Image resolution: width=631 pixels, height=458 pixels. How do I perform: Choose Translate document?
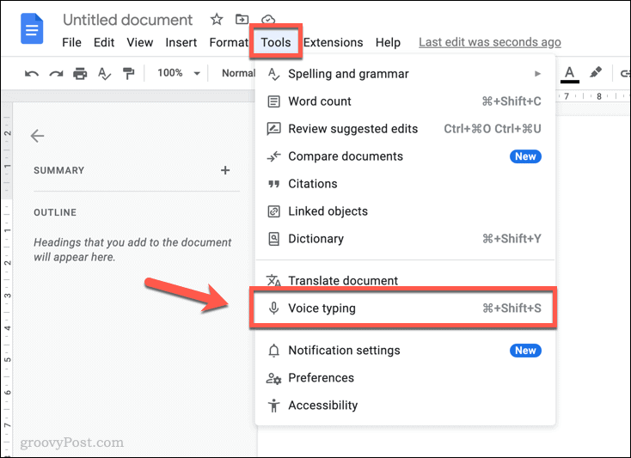[405, 280]
